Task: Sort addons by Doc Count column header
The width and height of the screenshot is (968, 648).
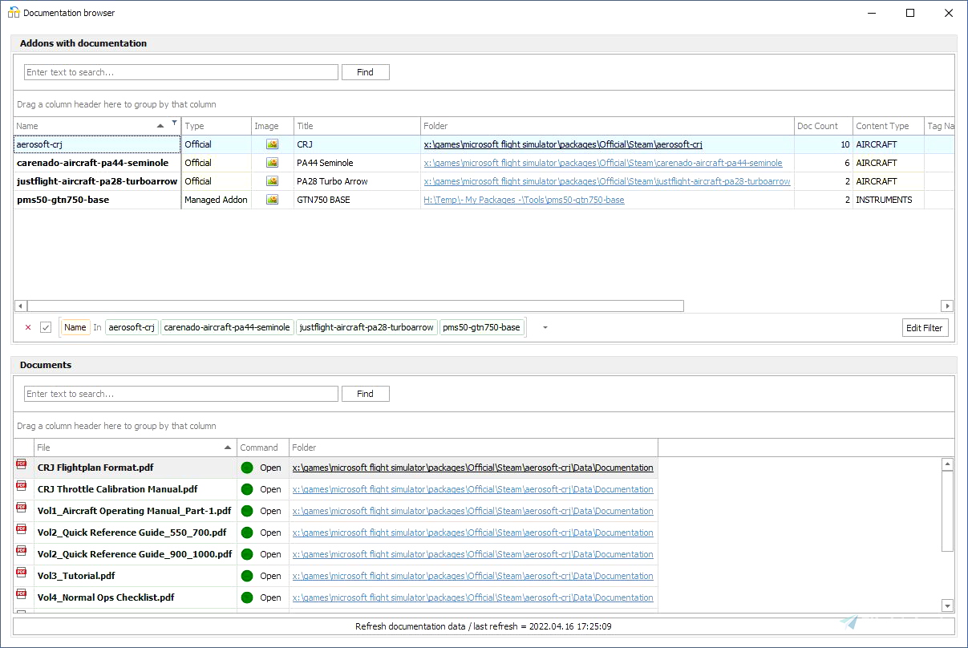Action: [823, 126]
